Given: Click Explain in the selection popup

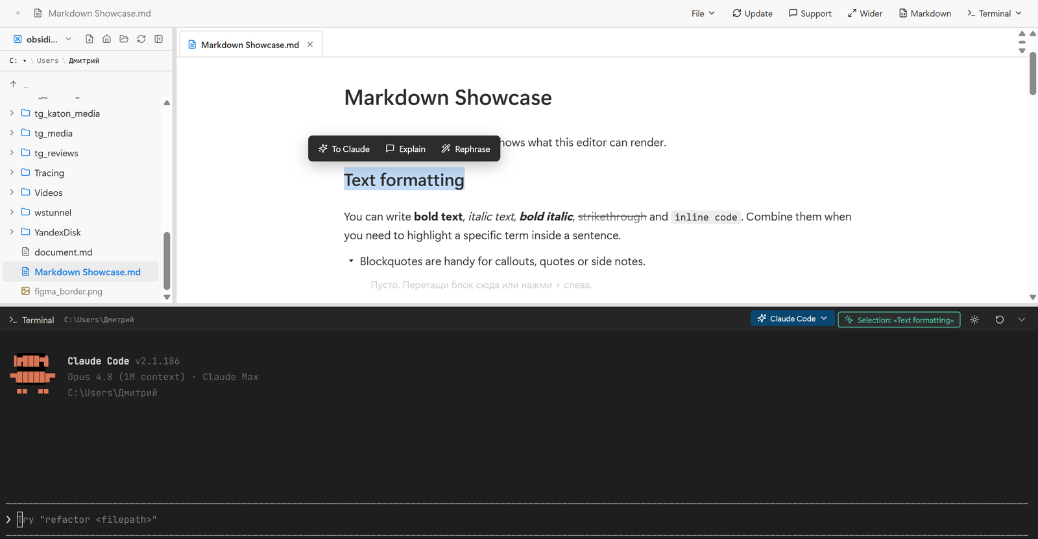Looking at the screenshot, I should tap(405, 149).
